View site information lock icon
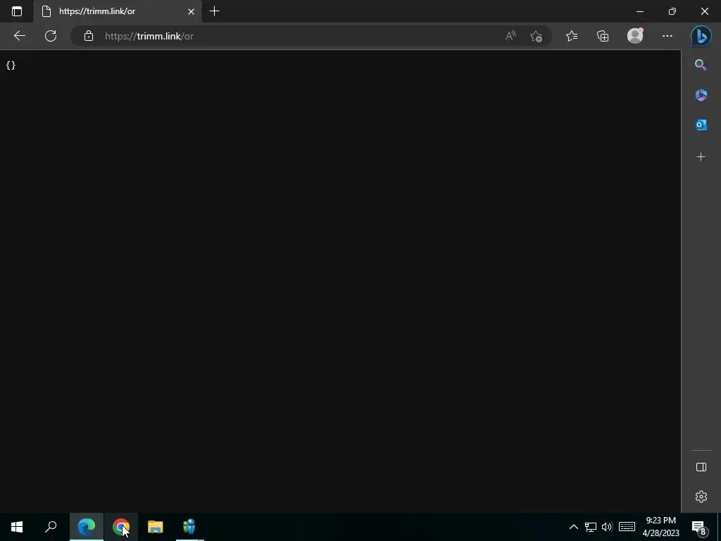Viewport: 721px width, 541px height. click(89, 36)
